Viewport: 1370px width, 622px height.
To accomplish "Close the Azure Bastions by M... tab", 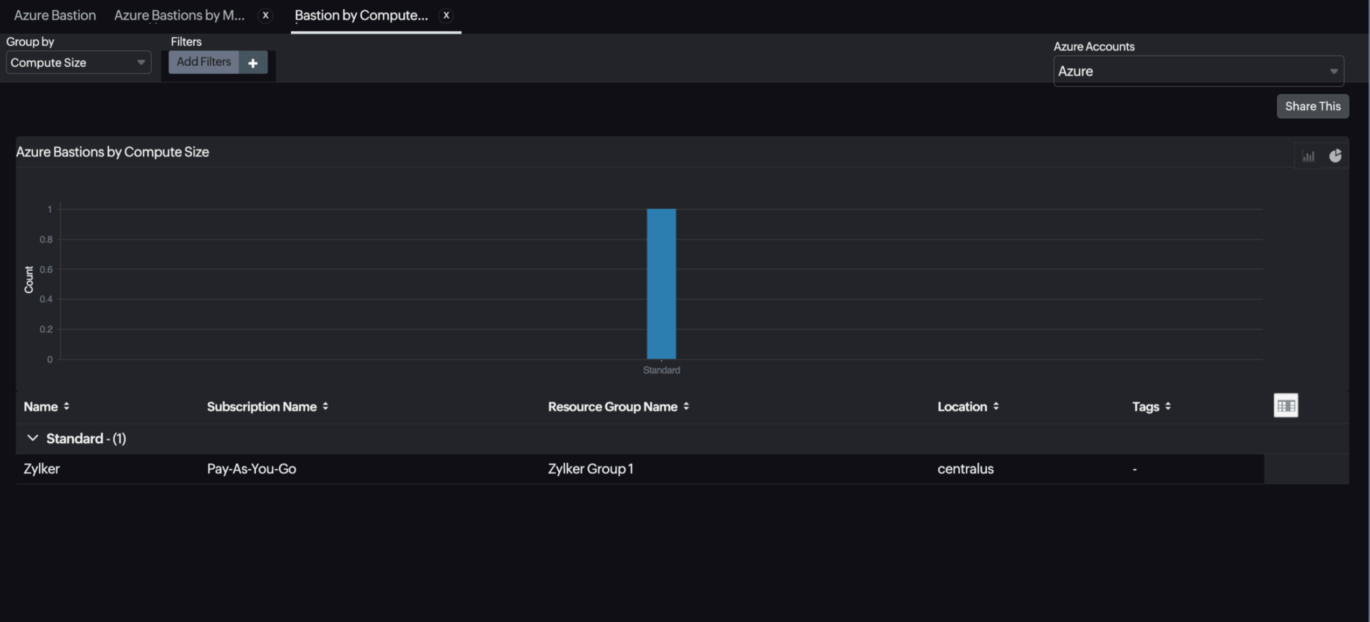I will pyautogui.click(x=265, y=15).
